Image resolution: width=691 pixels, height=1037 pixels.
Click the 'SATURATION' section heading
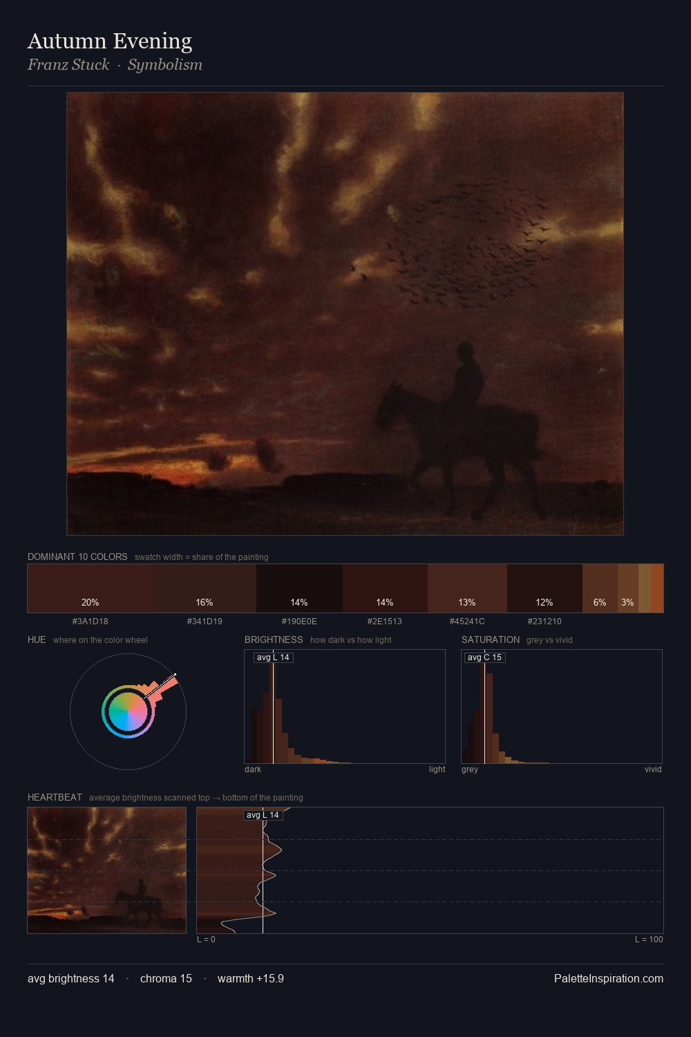click(x=491, y=639)
